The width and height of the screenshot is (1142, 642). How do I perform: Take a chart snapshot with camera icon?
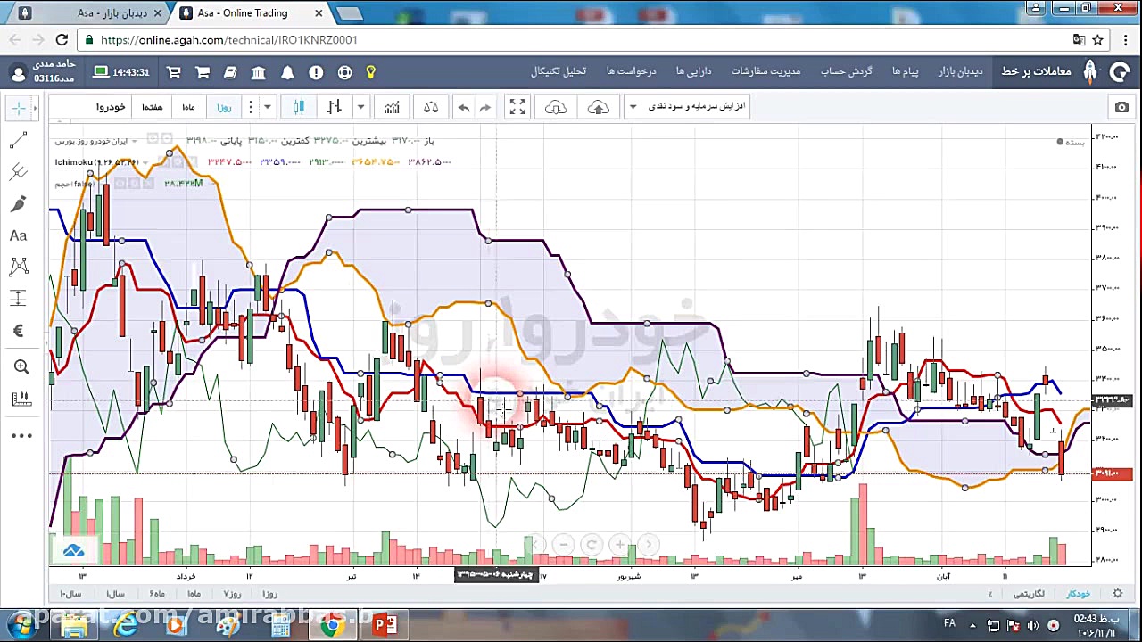[1121, 107]
